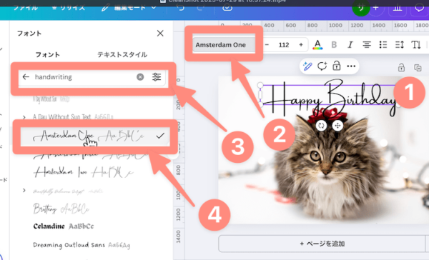Expand the faint script font family below Amsterdam Two
Viewport: 429px width, 260px height.
coord(24,190)
